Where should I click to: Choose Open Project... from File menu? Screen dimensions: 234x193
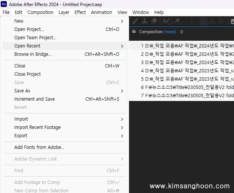click(x=64, y=29)
